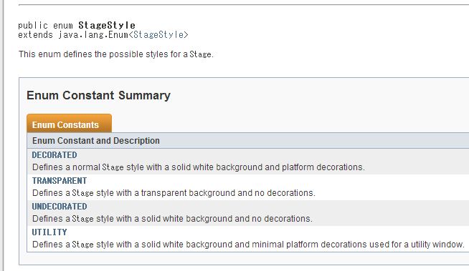This screenshot has width=469, height=271.
Task: Click the TRANSPARENT description about transparent background
Action: (174, 193)
